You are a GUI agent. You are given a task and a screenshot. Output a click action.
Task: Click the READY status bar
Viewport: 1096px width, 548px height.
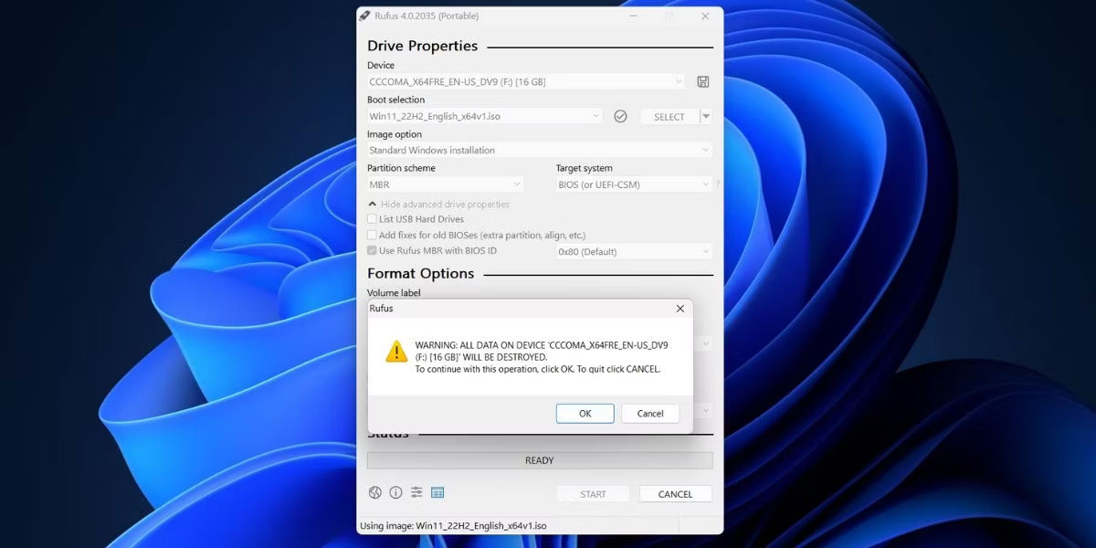pyautogui.click(x=539, y=460)
